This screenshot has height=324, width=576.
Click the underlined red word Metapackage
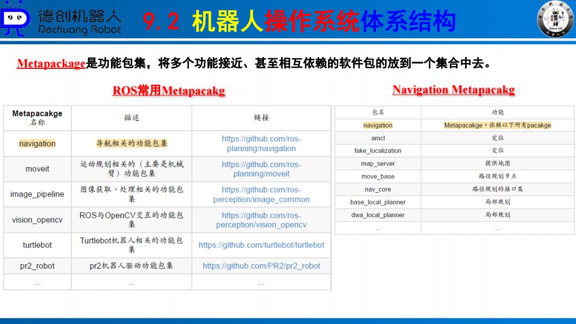pos(51,64)
